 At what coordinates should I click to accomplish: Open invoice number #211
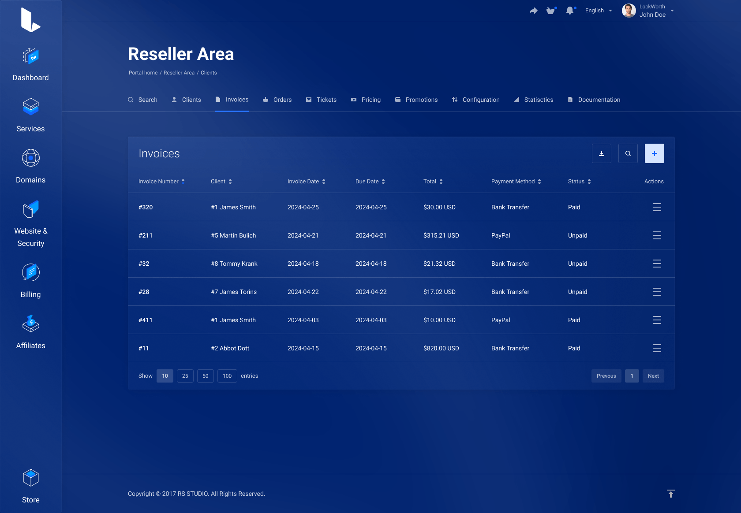click(x=146, y=235)
